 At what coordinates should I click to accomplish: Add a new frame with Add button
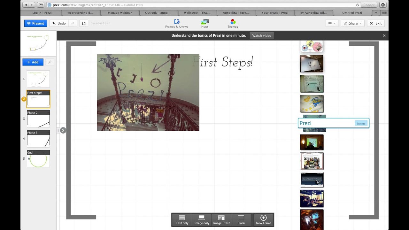(x=33, y=62)
